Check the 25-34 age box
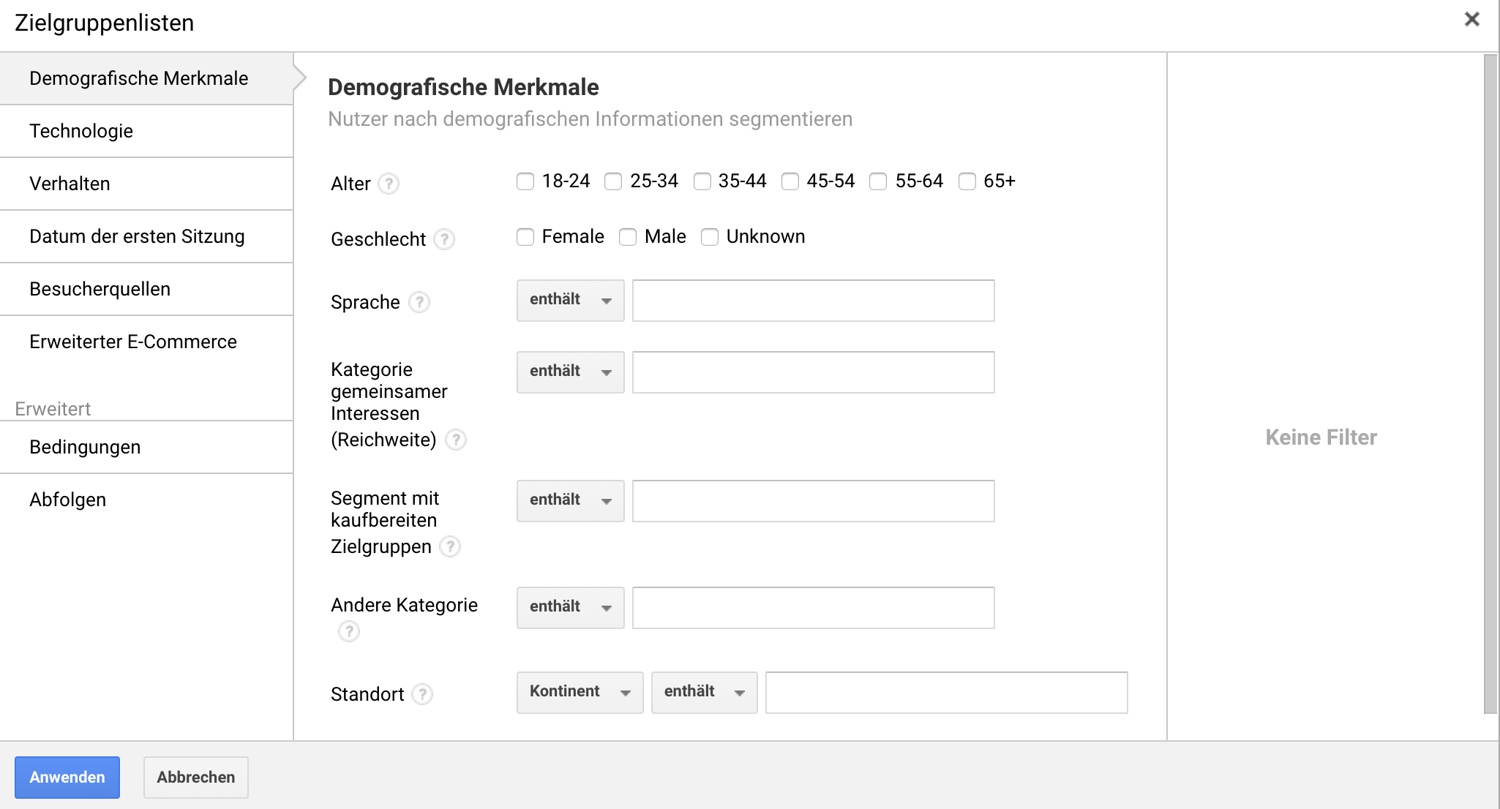 click(x=613, y=181)
